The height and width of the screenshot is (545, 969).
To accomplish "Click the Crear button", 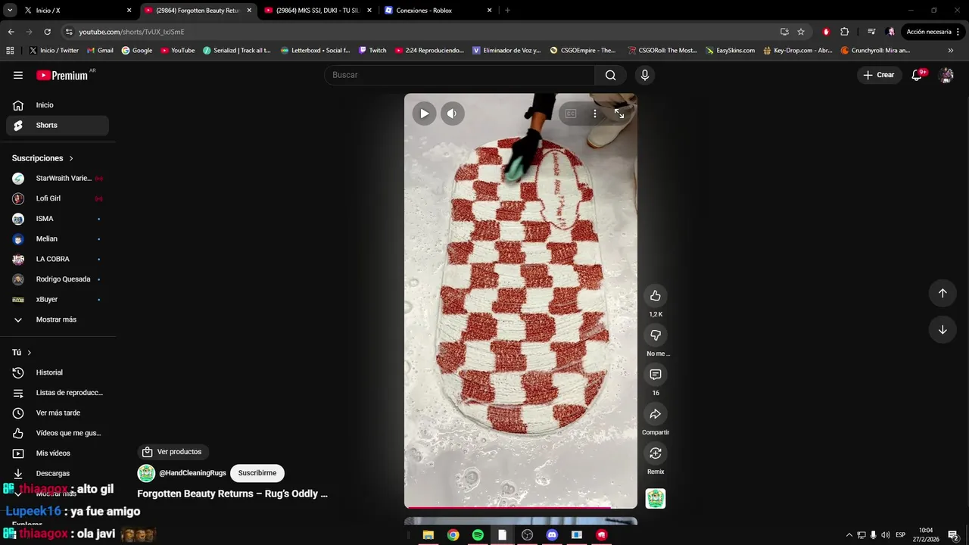I will tap(879, 75).
